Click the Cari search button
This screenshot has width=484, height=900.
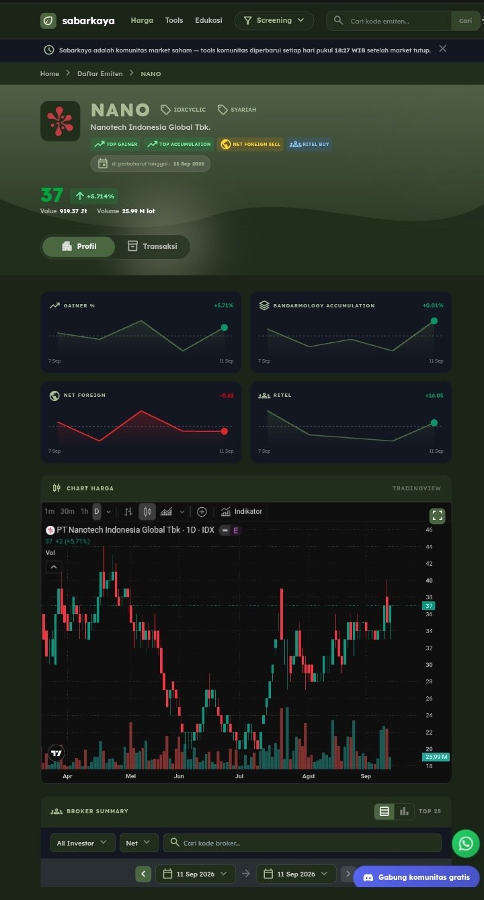pyautogui.click(x=465, y=21)
